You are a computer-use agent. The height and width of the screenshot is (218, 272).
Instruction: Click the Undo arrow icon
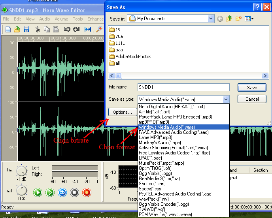67,29
